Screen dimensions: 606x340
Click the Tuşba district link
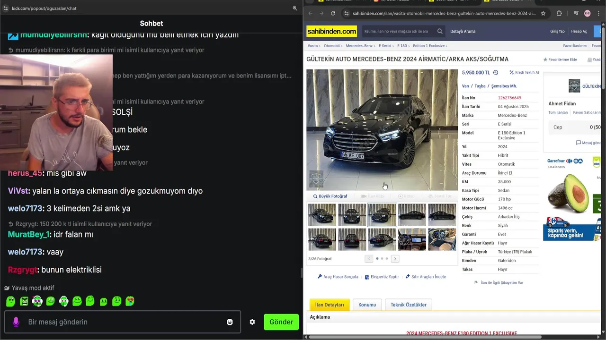pyautogui.click(x=480, y=86)
